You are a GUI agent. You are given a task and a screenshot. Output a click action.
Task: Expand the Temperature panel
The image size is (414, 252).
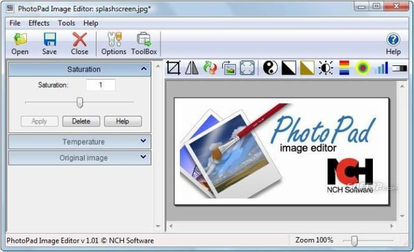coord(80,142)
